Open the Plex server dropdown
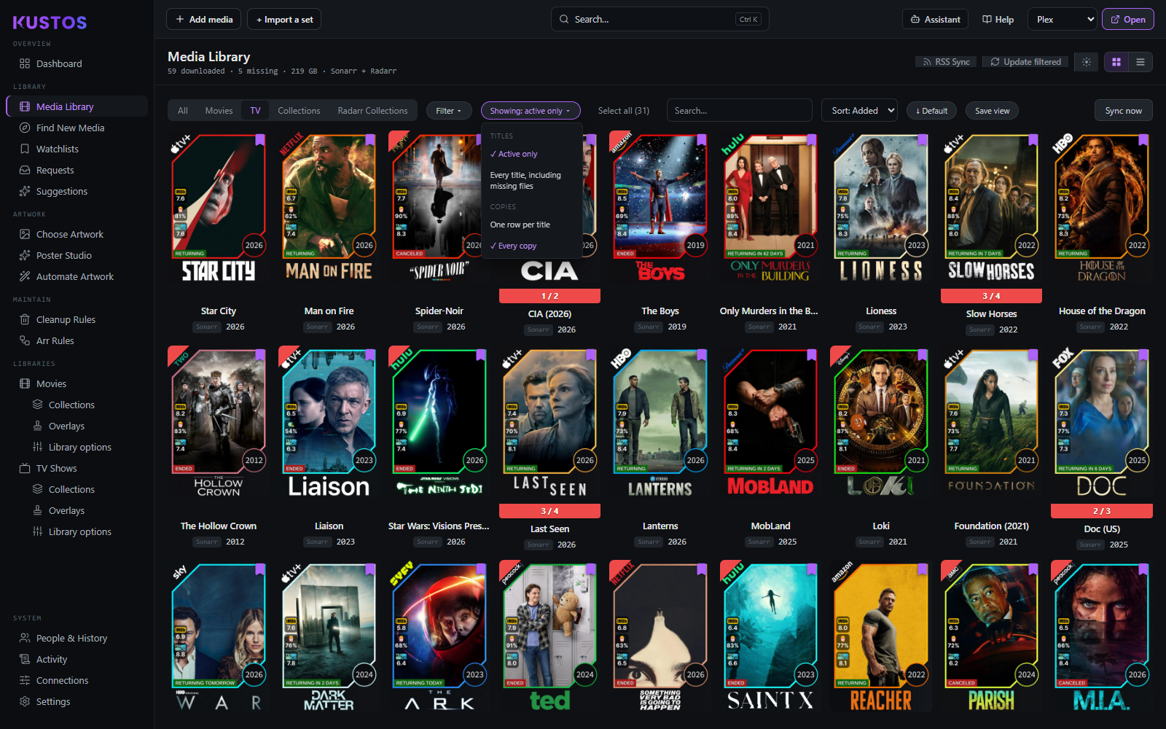The image size is (1166, 729). click(x=1063, y=20)
